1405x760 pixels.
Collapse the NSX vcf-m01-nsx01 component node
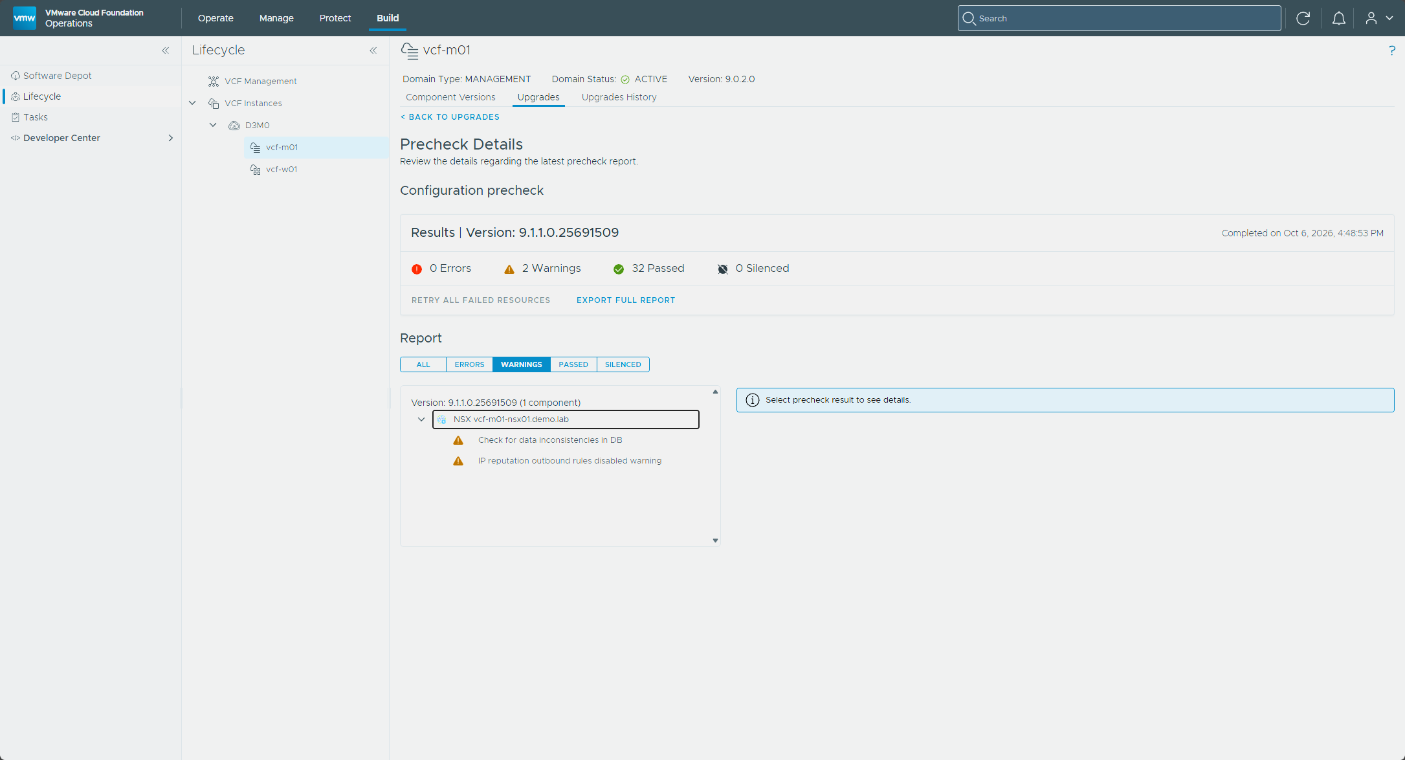421,419
